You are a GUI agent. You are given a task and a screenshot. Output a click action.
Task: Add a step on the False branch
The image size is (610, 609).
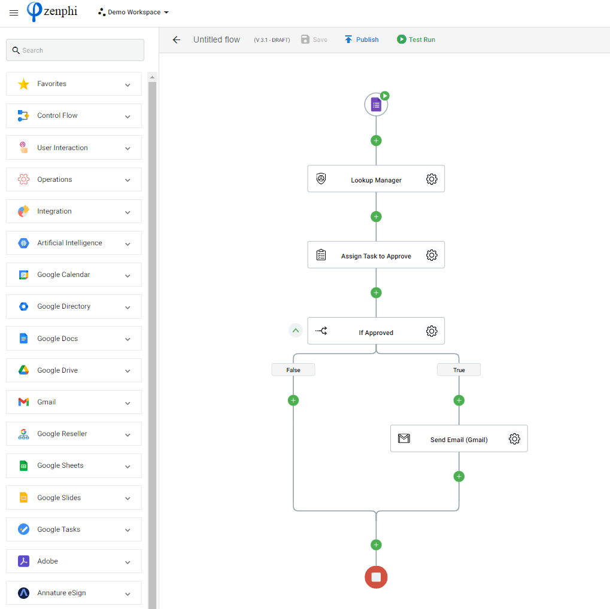click(x=293, y=400)
